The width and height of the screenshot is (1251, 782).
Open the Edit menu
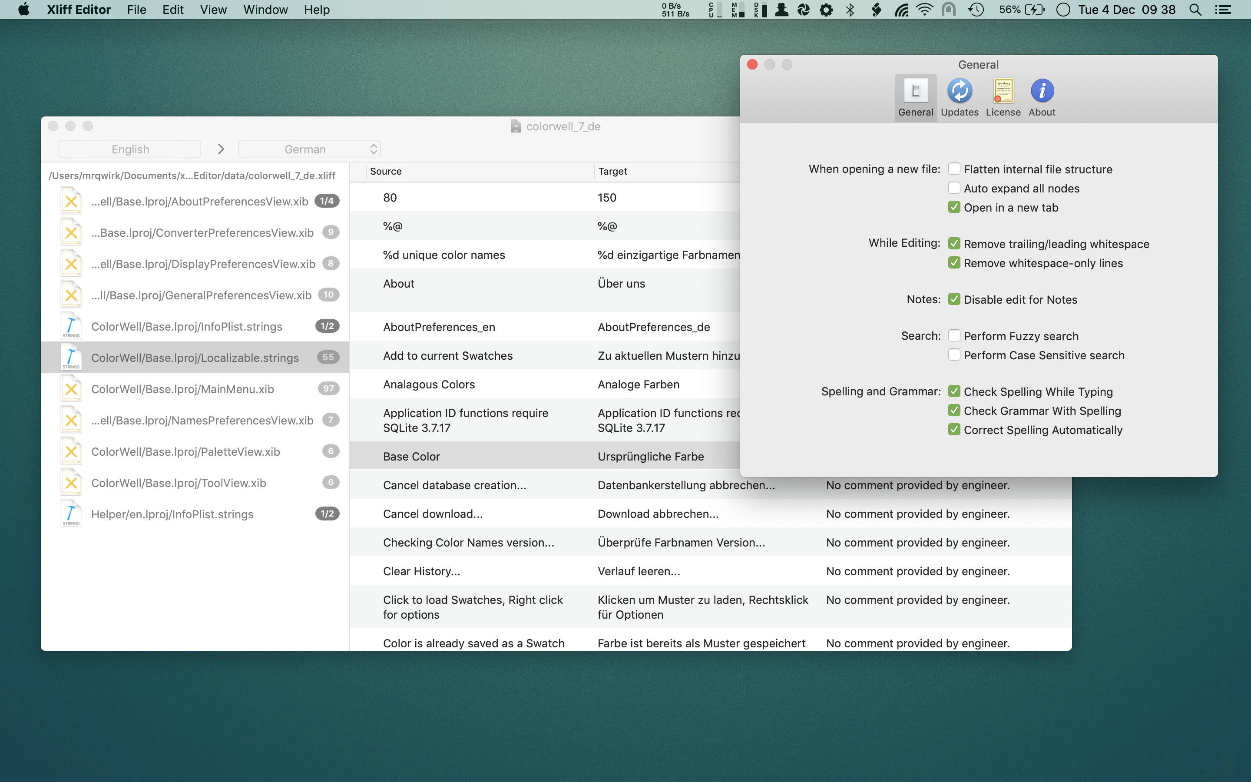(x=172, y=9)
